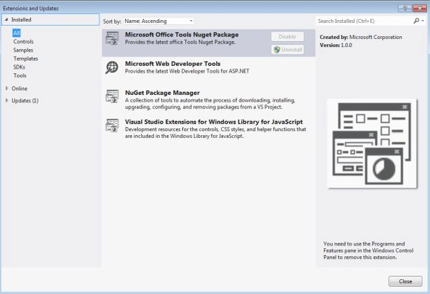Select the Templates category
This screenshot has width=430, height=294.
26,59
